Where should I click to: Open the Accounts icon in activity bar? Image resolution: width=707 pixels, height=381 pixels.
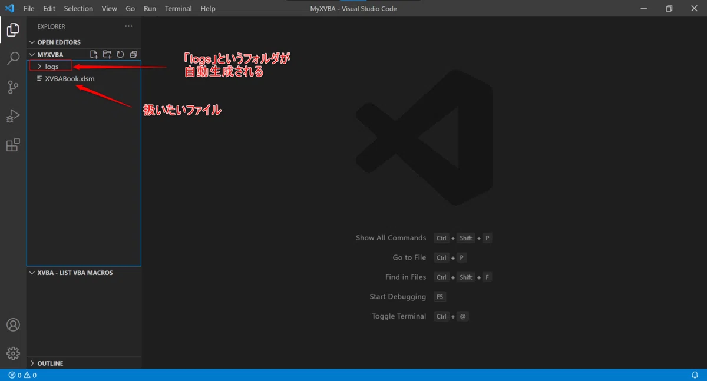[13, 325]
